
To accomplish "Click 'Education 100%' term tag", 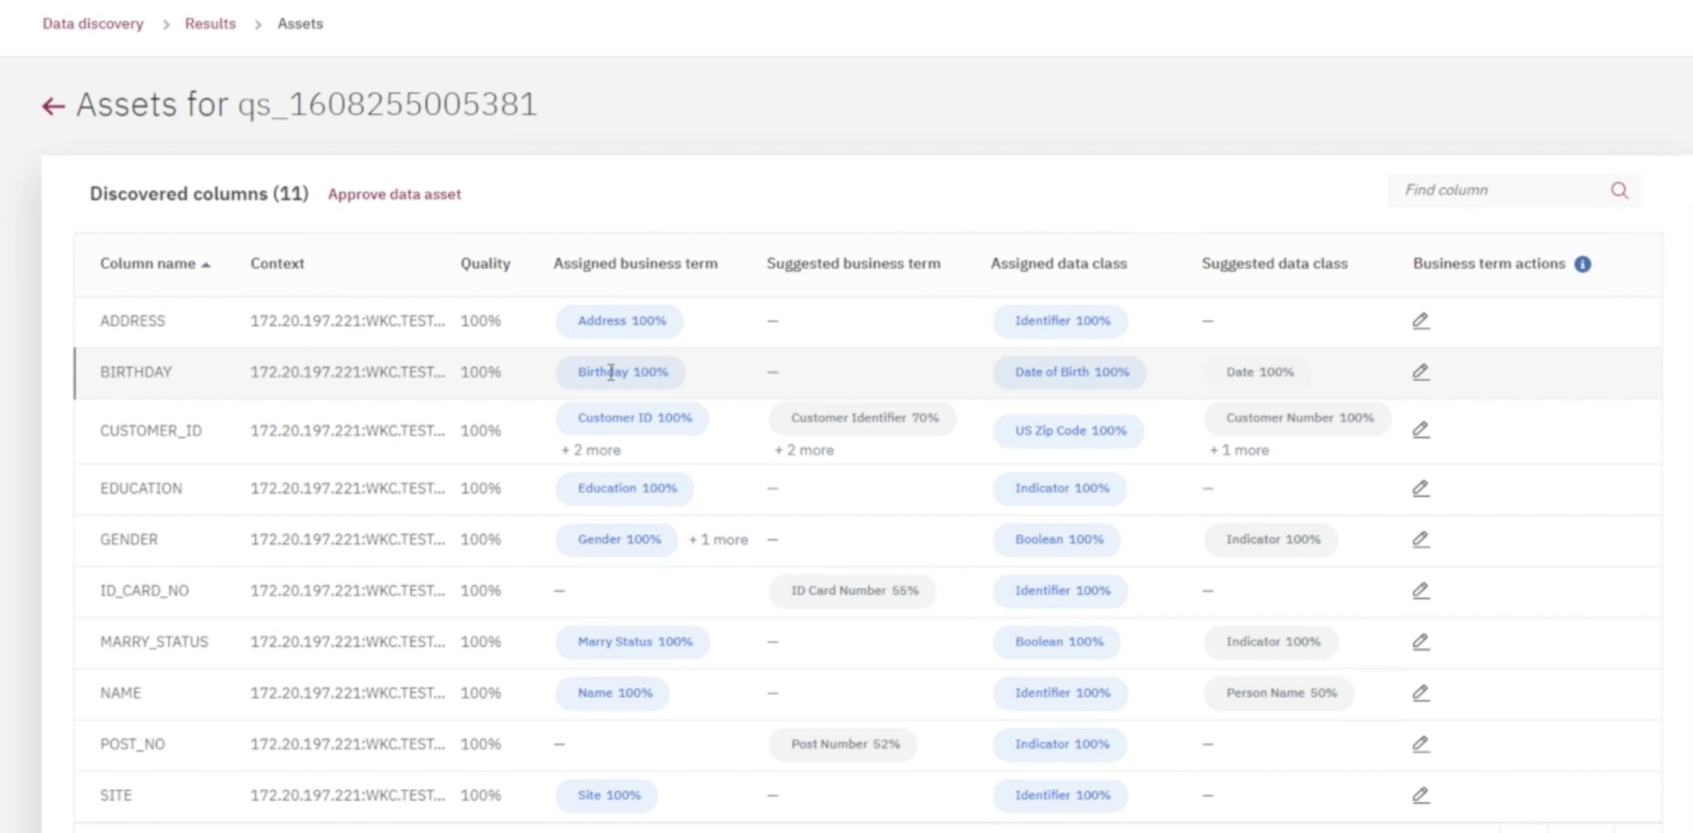I will (x=625, y=489).
